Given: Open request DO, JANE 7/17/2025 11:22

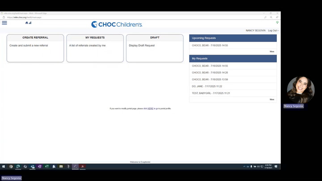Looking at the screenshot, I should pyautogui.click(x=233, y=86).
